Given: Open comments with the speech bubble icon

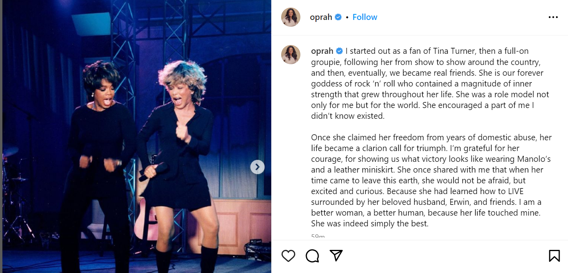Looking at the screenshot, I should pyautogui.click(x=312, y=255).
